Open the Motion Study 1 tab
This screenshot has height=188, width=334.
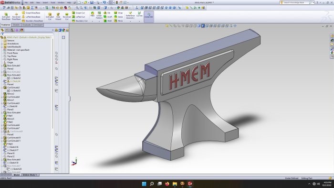(30, 175)
